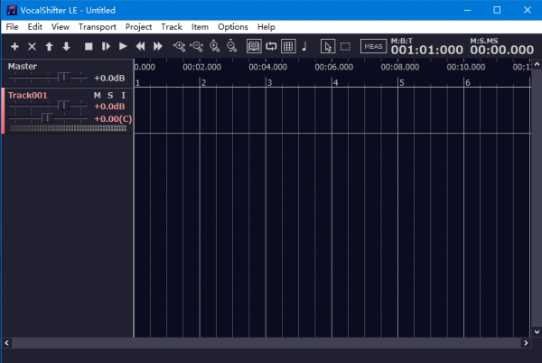
Task: Click measure 5 marker on ruler
Action: tap(402, 83)
